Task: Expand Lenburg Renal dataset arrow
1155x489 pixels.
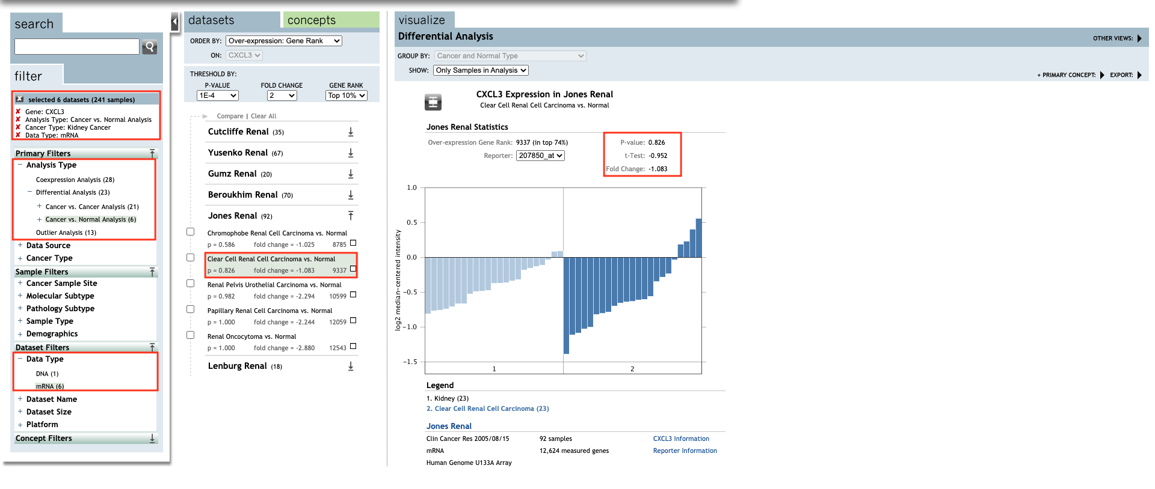Action: coord(351,366)
